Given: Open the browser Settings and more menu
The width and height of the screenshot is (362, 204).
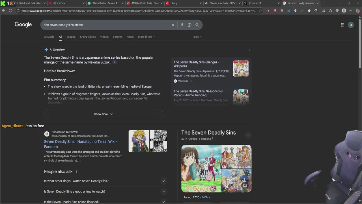Looking at the screenshot, I should click(351, 11).
